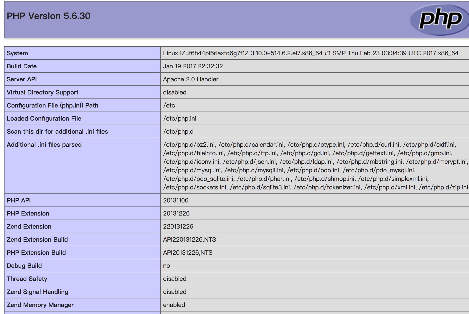Click the 'API20131226,NTS' value
The image size is (469, 314).
(188, 253)
